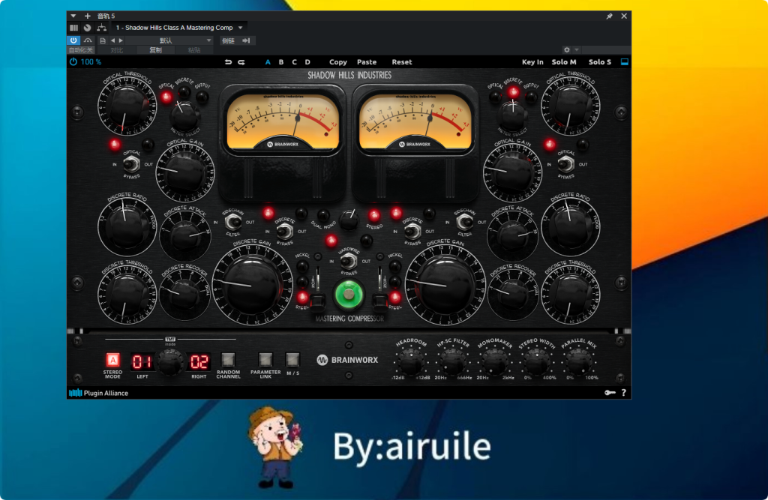Click the green center power lamp

[x=349, y=295]
